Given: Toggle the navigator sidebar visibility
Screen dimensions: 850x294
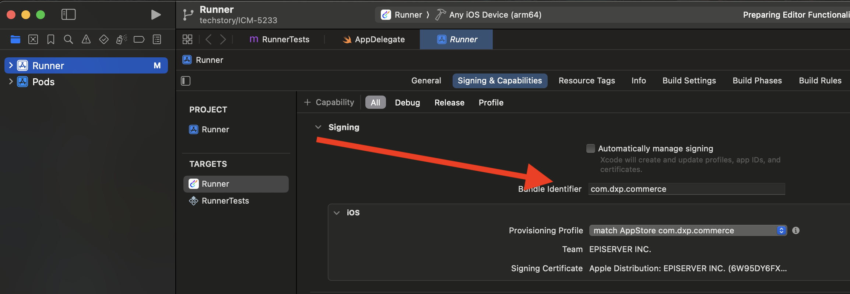Looking at the screenshot, I should pos(69,15).
